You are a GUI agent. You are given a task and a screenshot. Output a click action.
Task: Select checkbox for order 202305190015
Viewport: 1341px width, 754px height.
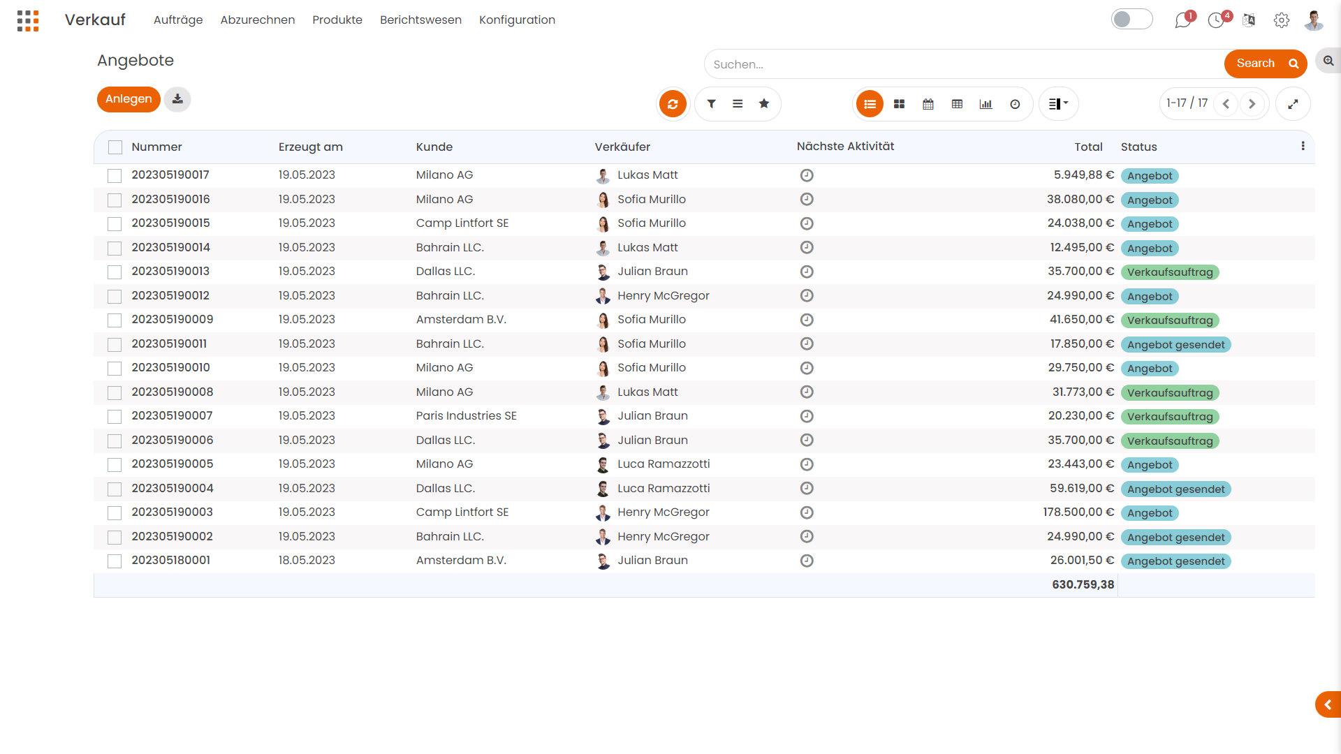[x=115, y=224]
